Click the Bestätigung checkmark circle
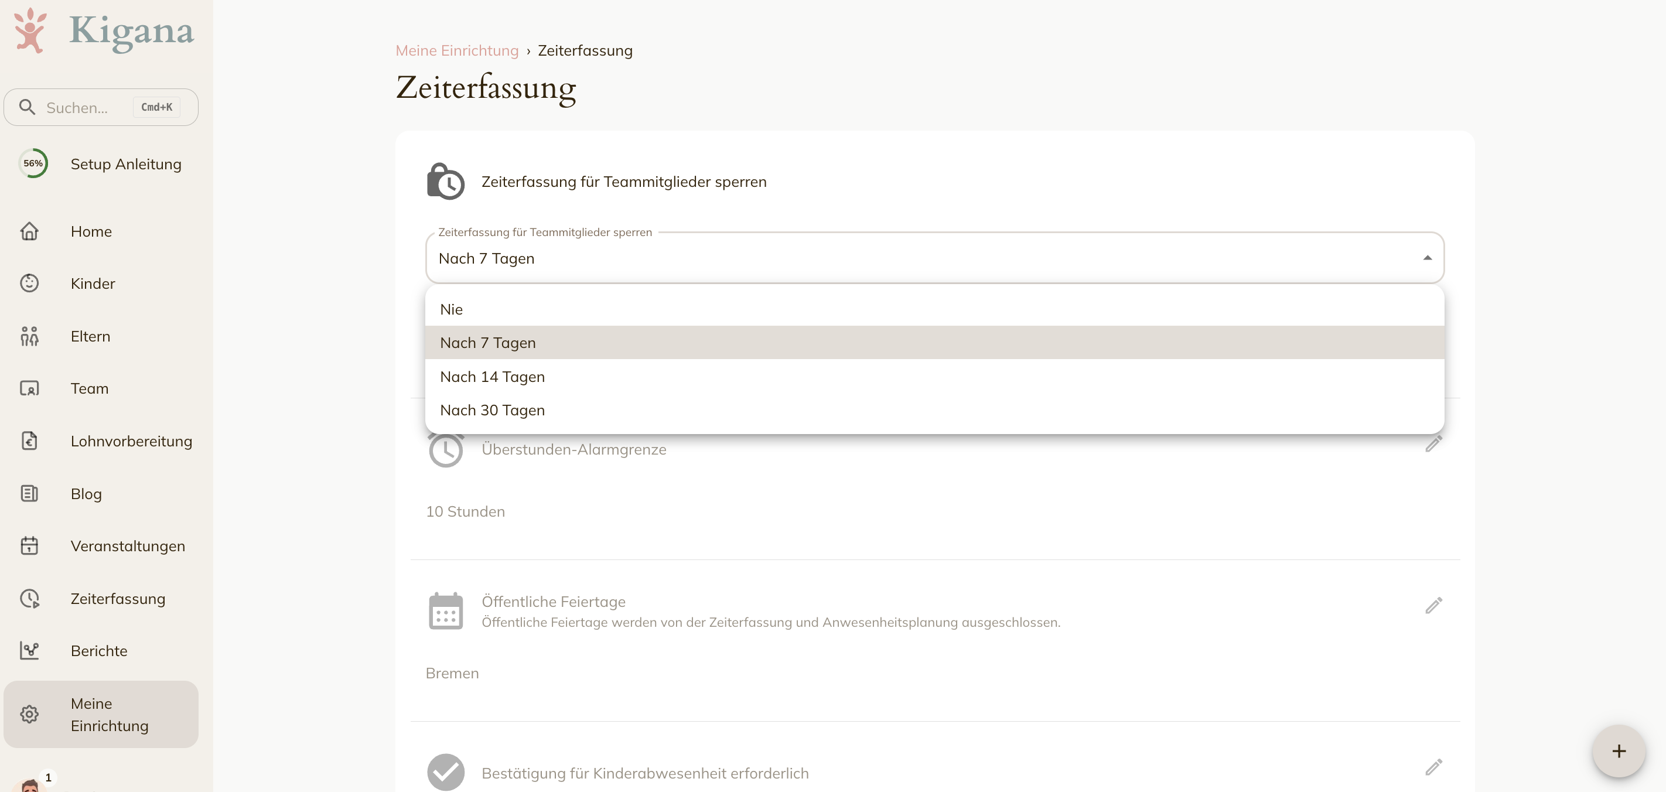 [446, 772]
